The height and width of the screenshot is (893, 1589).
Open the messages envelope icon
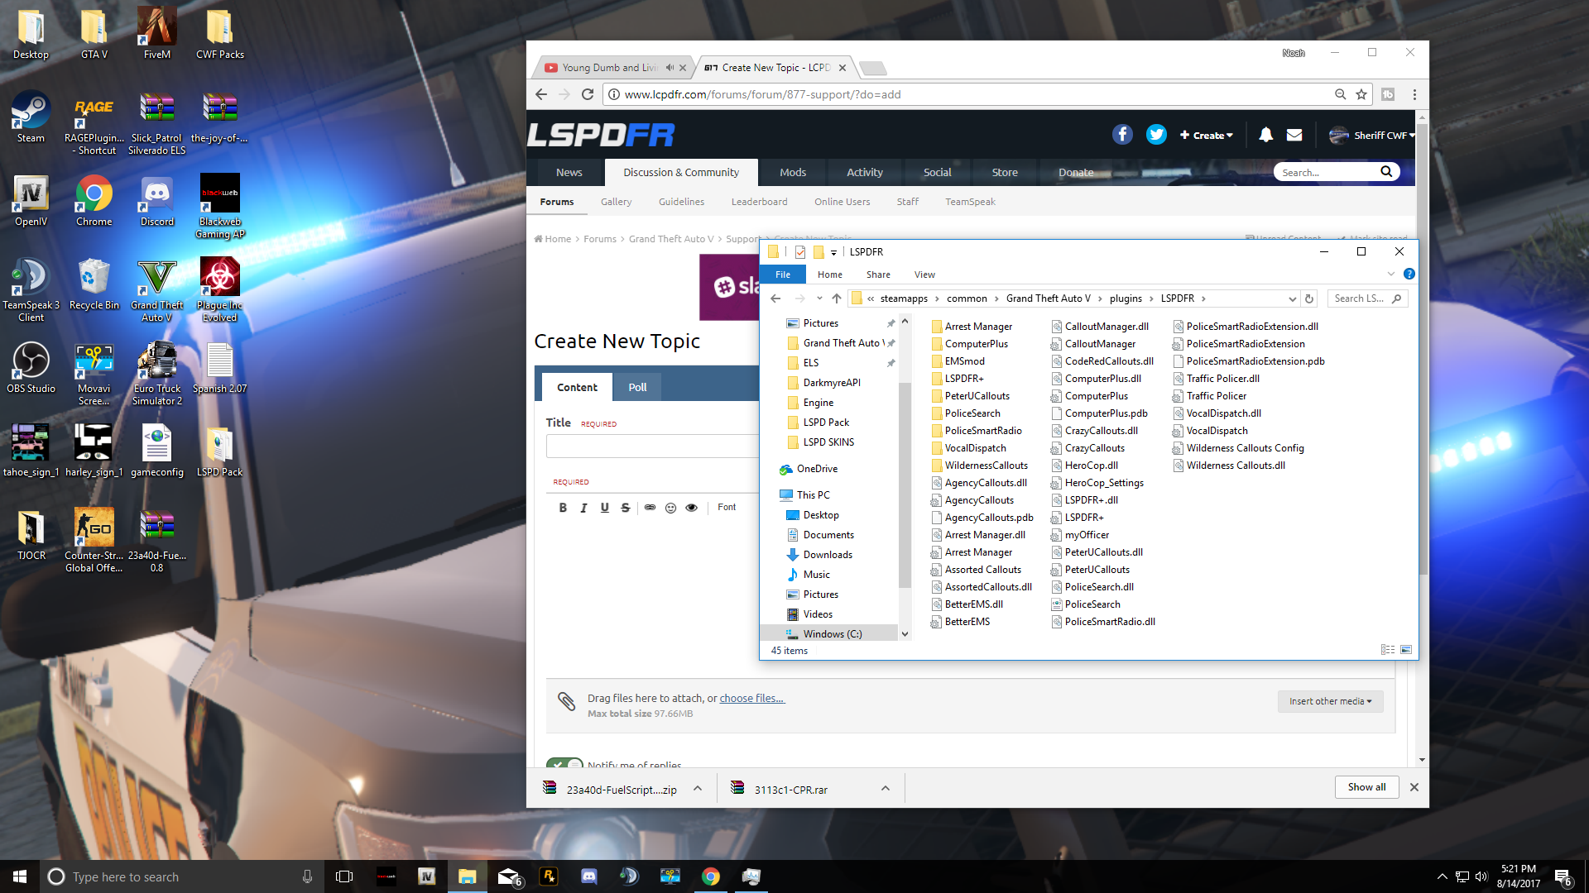point(1294,135)
